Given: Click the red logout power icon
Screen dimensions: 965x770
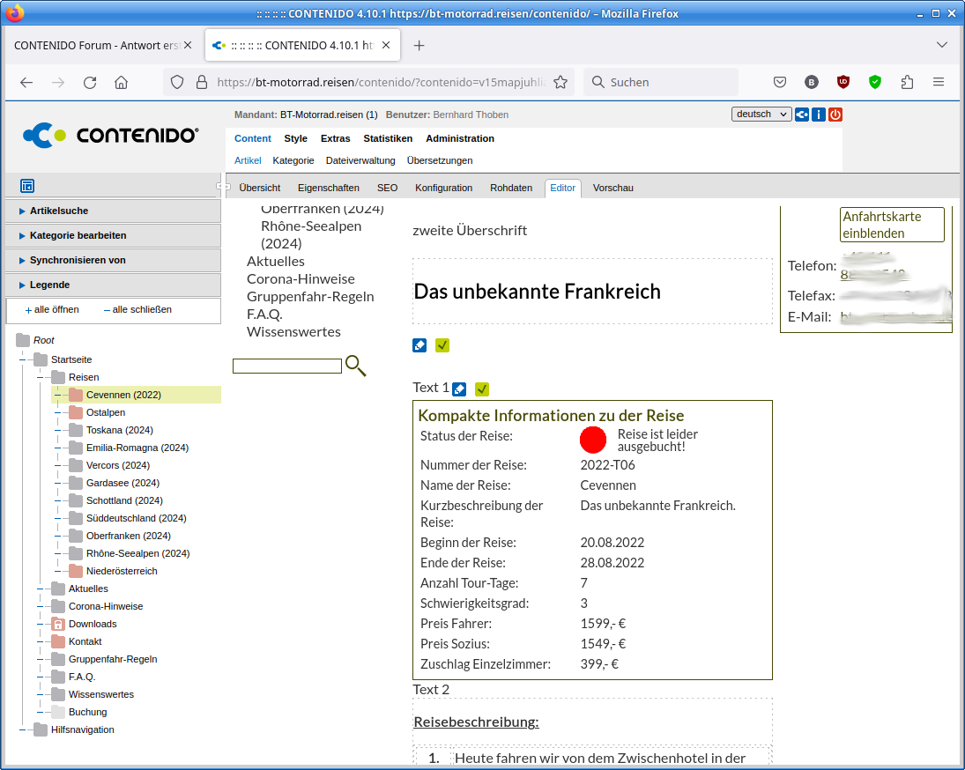Looking at the screenshot, I should pyautogui.click(x=835, y=115).
